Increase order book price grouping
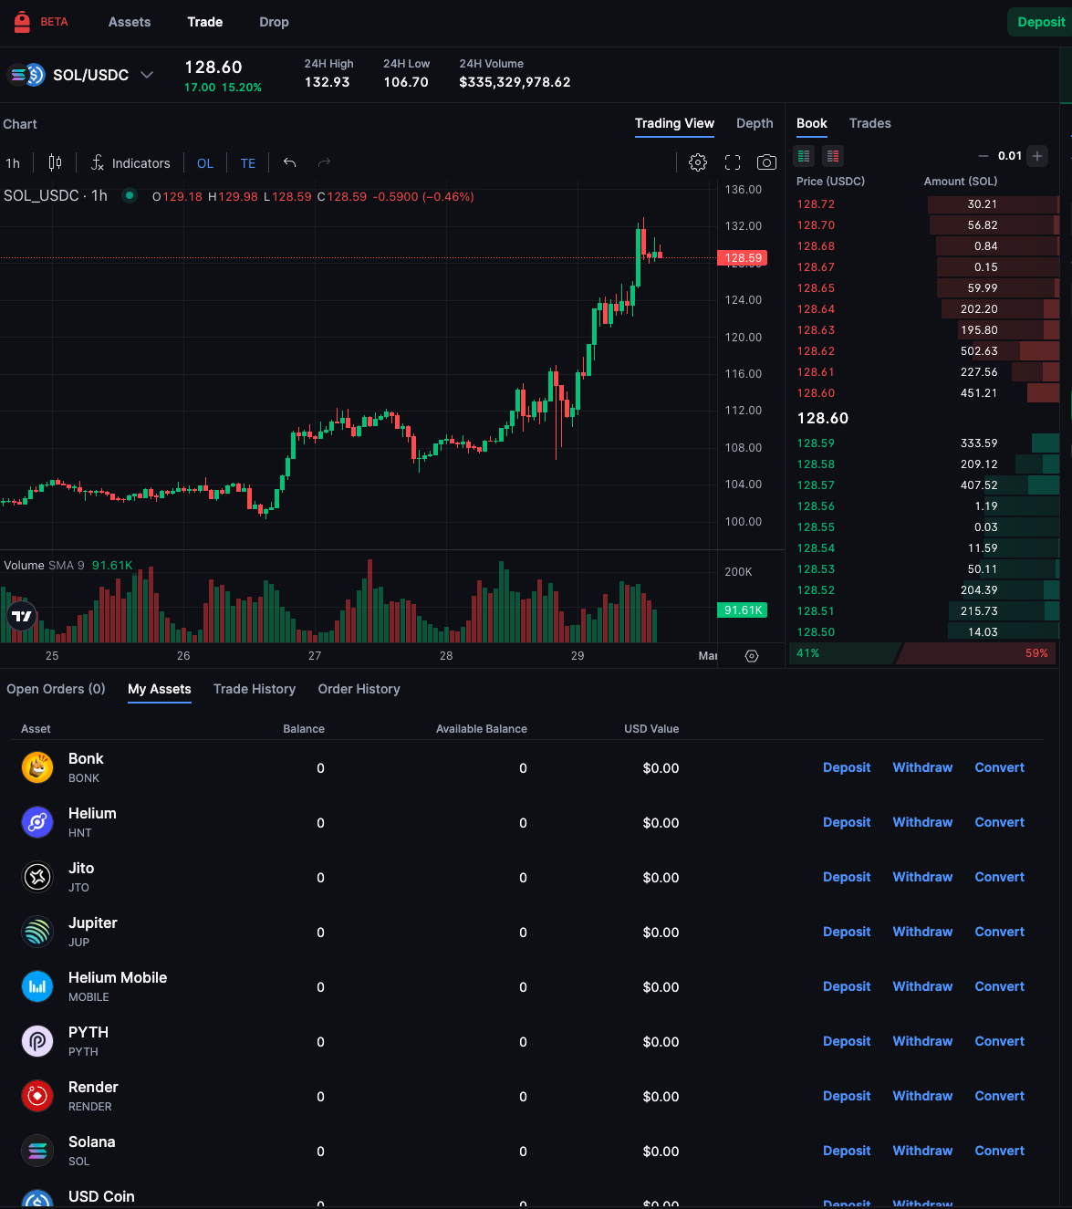The width and height of the screenshot is (1072, 1209). pyautogui.click(x=1037, y=156)
